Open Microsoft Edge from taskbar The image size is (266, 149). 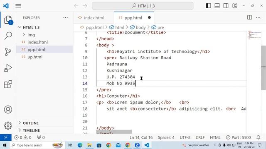pos(80,145)
